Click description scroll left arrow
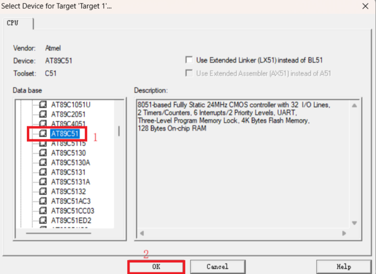The height and width of the screenshot is (274, 376). (x=142, y=233)
